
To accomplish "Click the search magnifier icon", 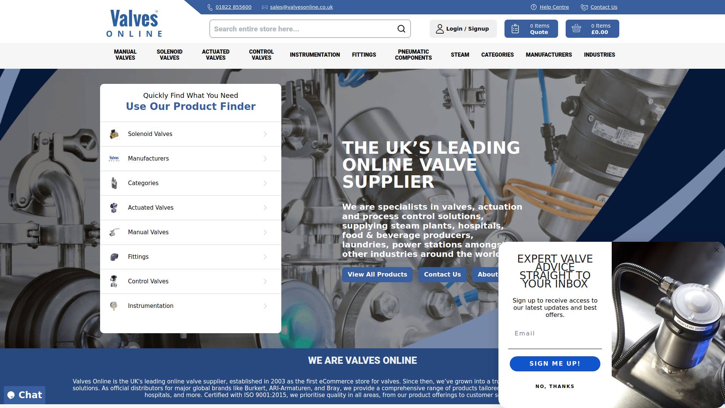I will (x=401, y=29).
